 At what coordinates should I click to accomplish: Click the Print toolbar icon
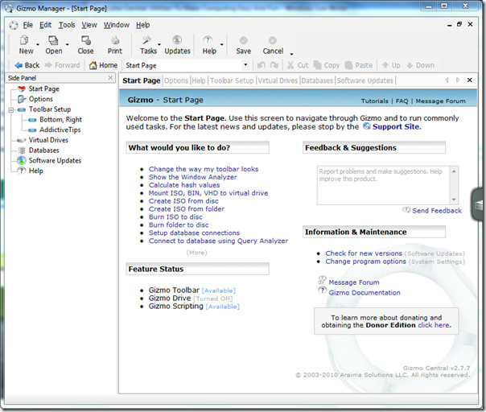(115, 40)
